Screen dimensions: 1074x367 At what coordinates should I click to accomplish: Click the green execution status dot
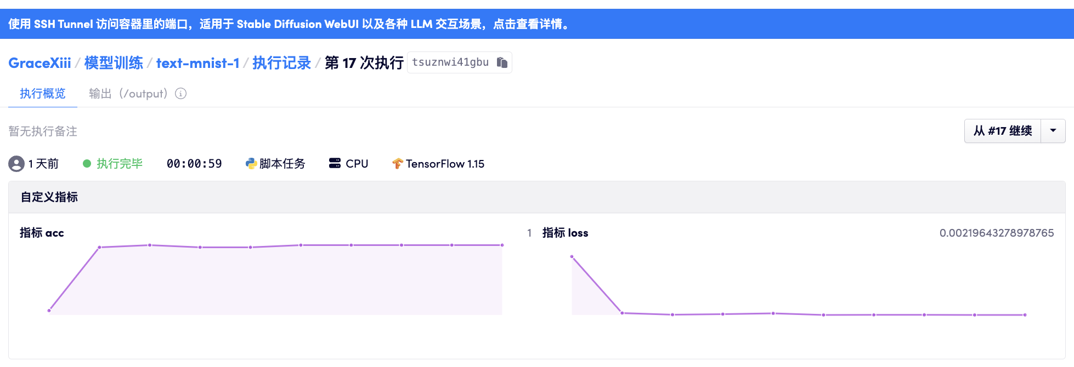click(87, 164)
